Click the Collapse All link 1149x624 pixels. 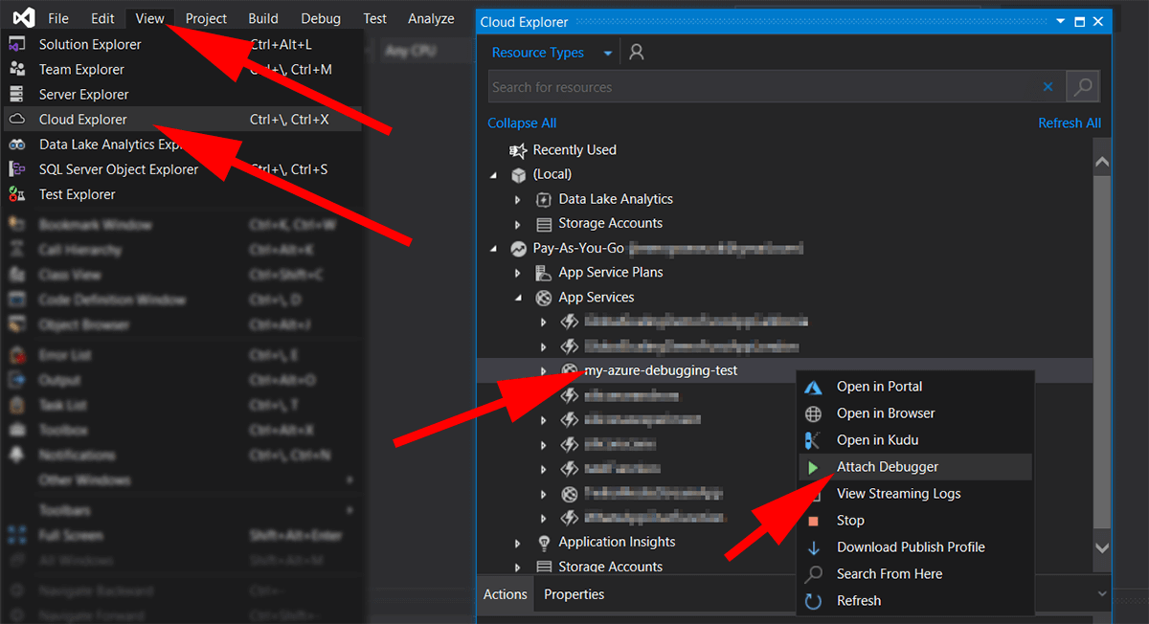tap(522, 123)
